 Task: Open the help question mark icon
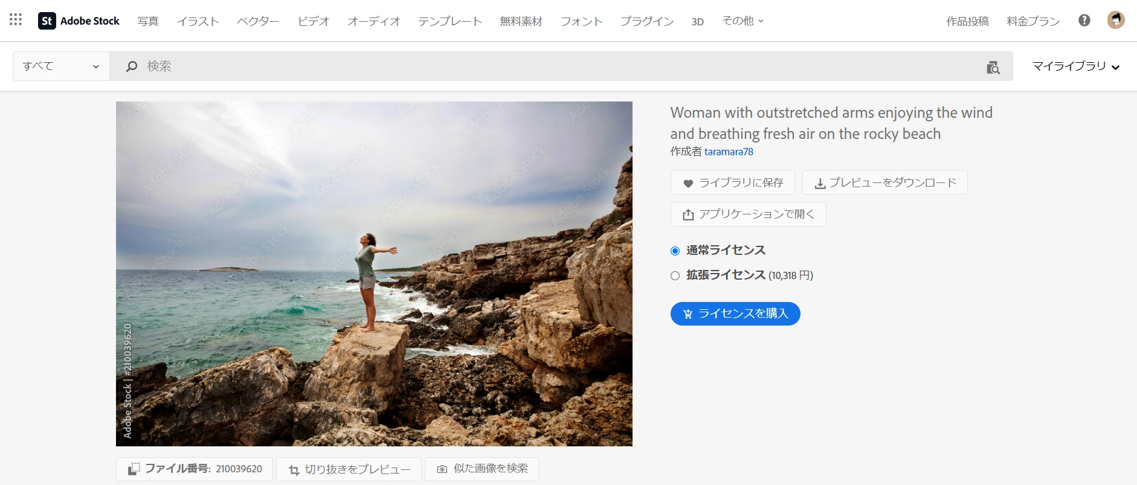pos(1084,21)
